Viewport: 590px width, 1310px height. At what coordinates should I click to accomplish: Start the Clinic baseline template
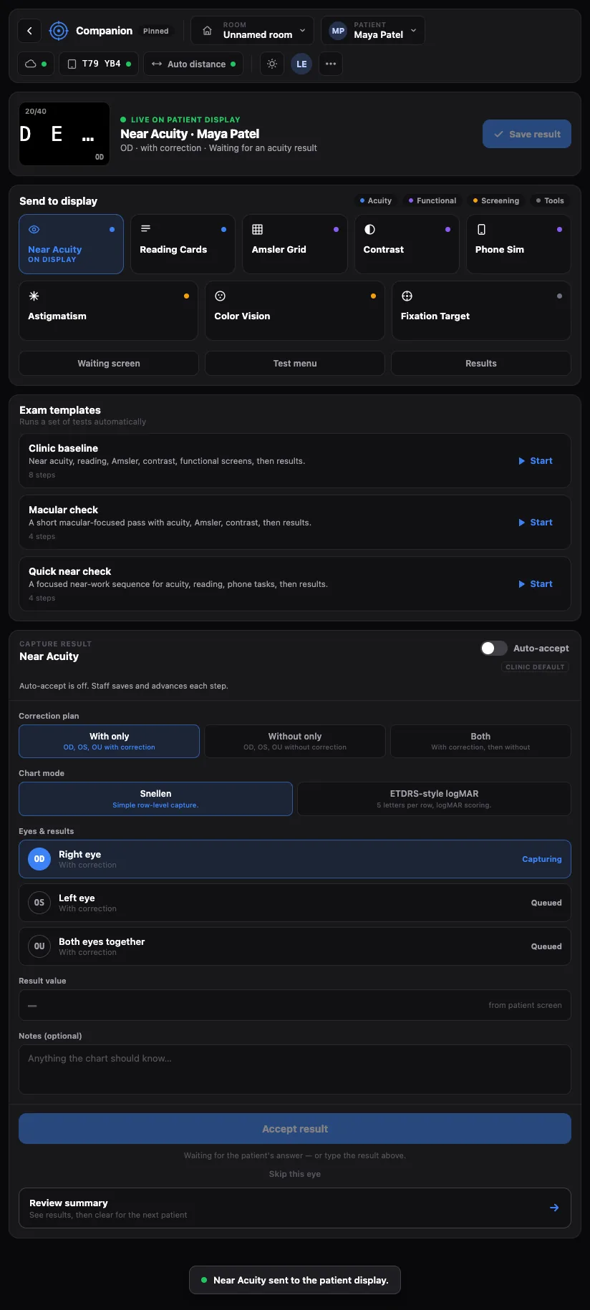[536, 461]
